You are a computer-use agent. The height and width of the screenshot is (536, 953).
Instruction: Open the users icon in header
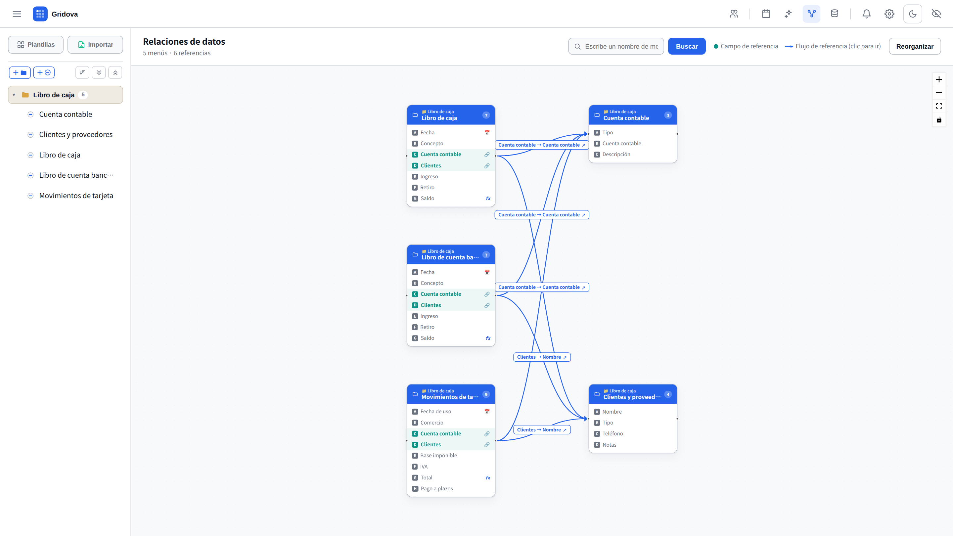(734, 14)
